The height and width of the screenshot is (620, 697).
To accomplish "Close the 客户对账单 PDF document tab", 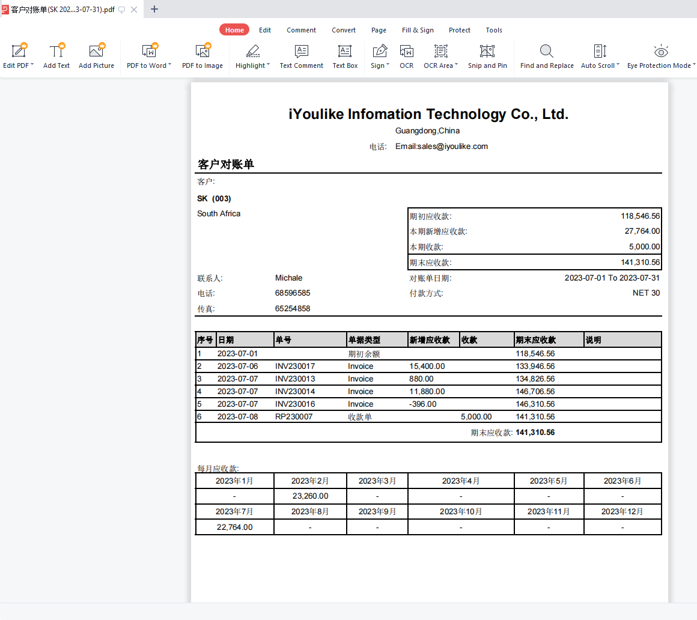I will [134, 10].
